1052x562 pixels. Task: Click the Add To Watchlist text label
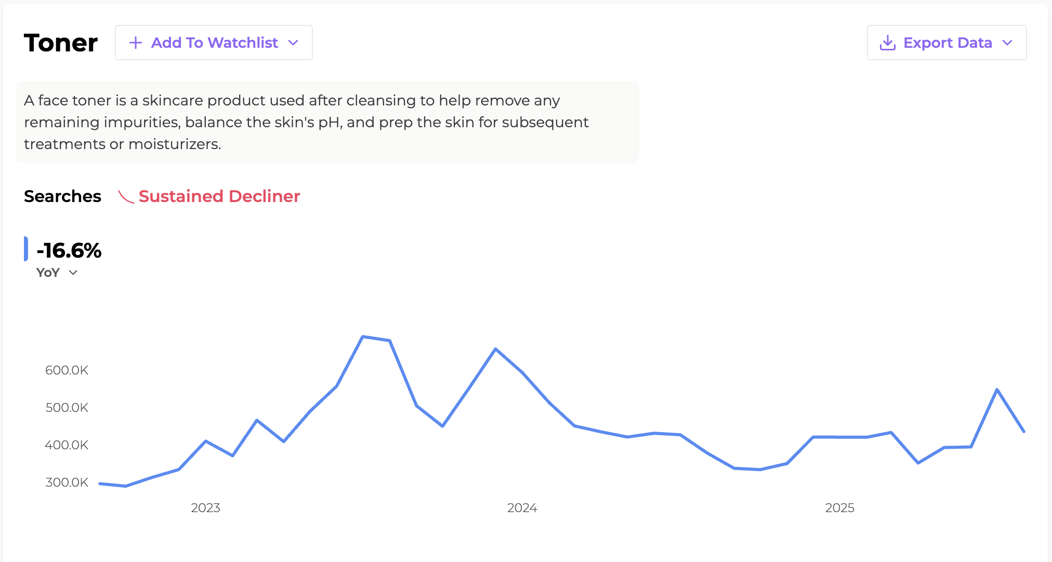[x=214, y=43]
